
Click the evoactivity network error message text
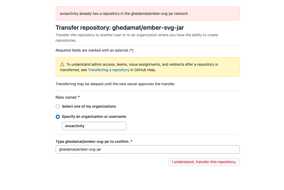pos(124,13)
